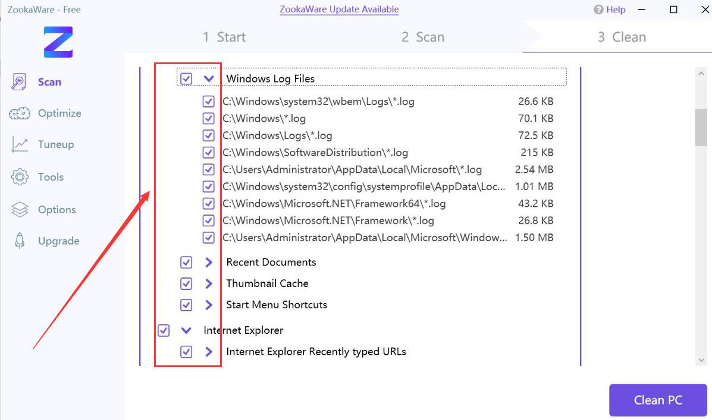Image resolution: width=712 pixels, height=420 pixels.
Task: Open the Optimize gauge icon
Action: click(x=20, y=113)
